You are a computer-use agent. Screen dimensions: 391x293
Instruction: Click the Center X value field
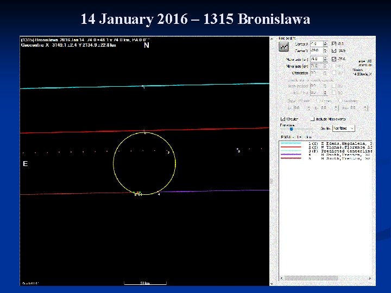(x=317, y=44)
